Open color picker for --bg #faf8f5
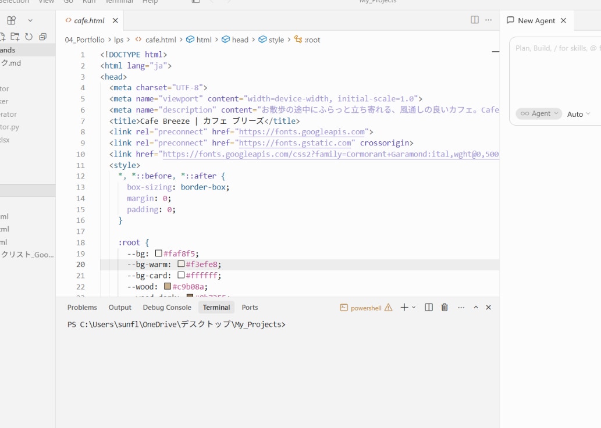This screenshot has width=601, height=428. pos(159,254)
